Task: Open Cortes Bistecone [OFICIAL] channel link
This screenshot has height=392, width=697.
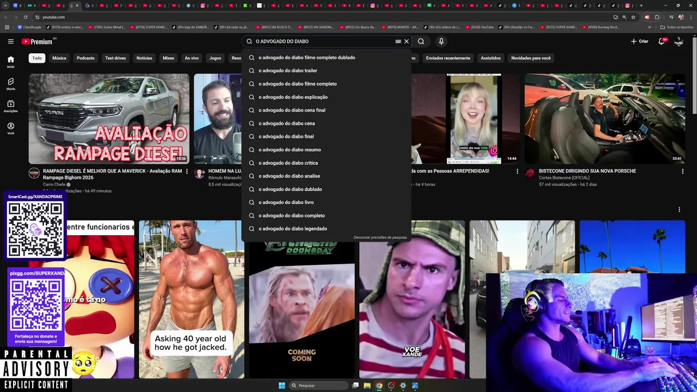Action: [x=564, y=178]
